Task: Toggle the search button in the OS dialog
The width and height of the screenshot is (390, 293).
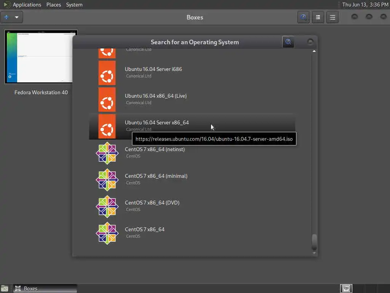Action: click(288, 42)
